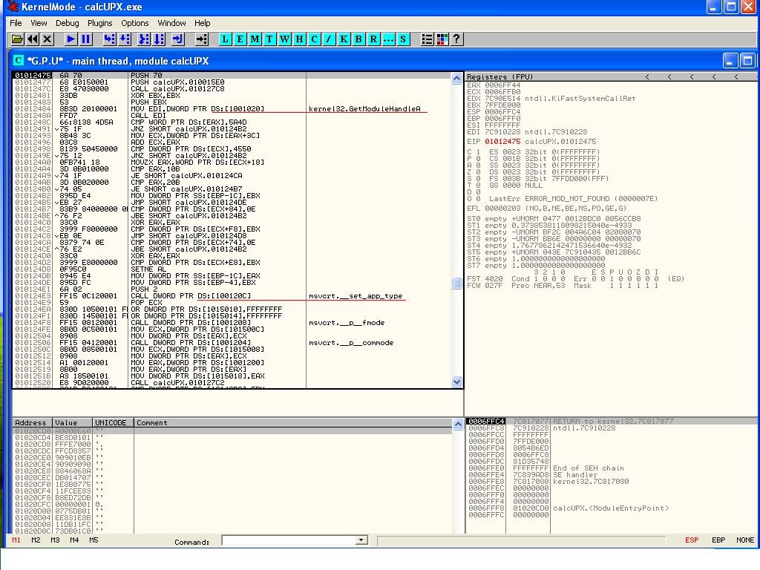The width and height of the screenshot is (760, 570).
Task: Set stack tracking to NONE
Action: tap(744, 540)
